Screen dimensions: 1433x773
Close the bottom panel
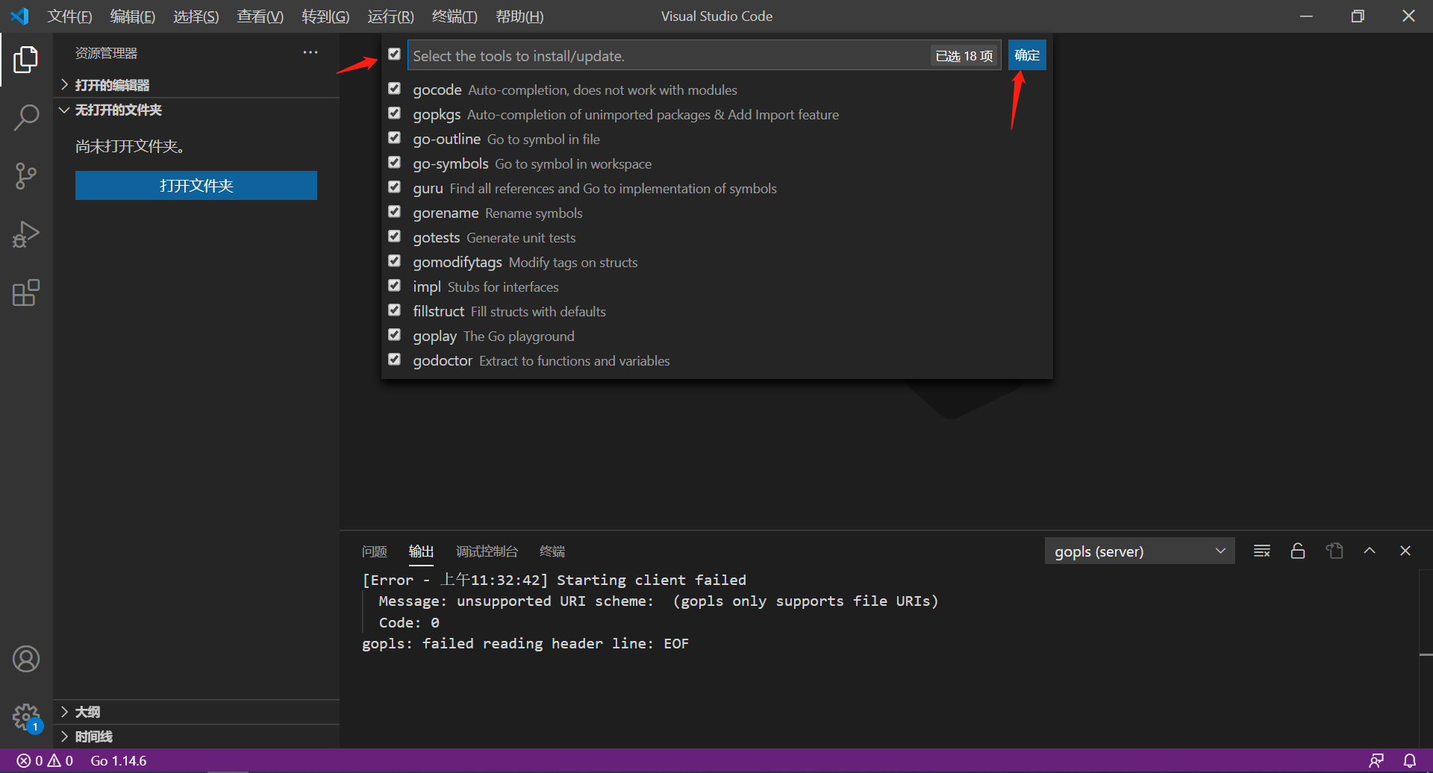coord(1405,551)
